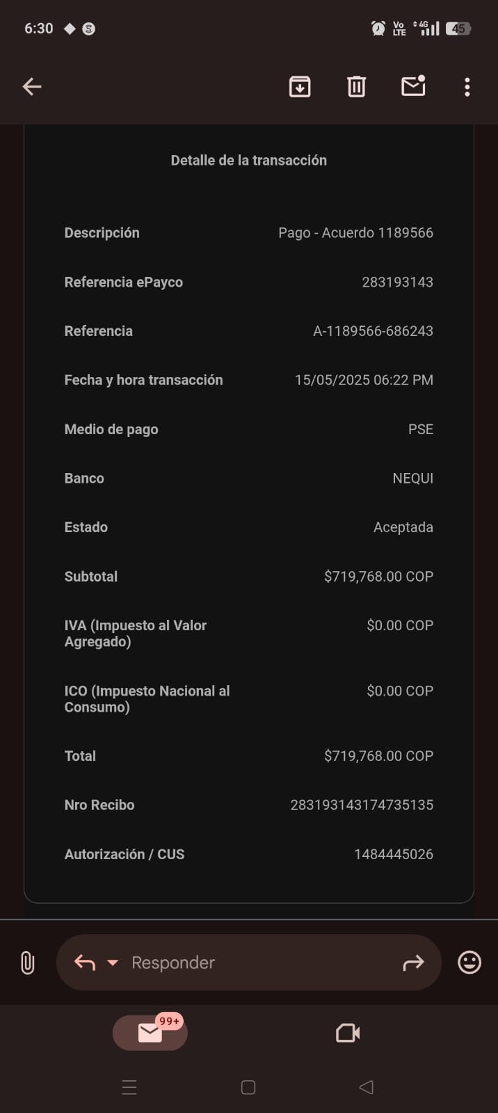This screenshot has width=498, height=1113.
Task: Tap the alarm icon in status bar
Action: click(x=378, y=29)
